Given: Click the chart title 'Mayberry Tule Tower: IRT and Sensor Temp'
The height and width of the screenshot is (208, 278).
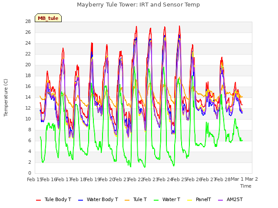Looking at the screenshot, I should click(x=138, y=5).
